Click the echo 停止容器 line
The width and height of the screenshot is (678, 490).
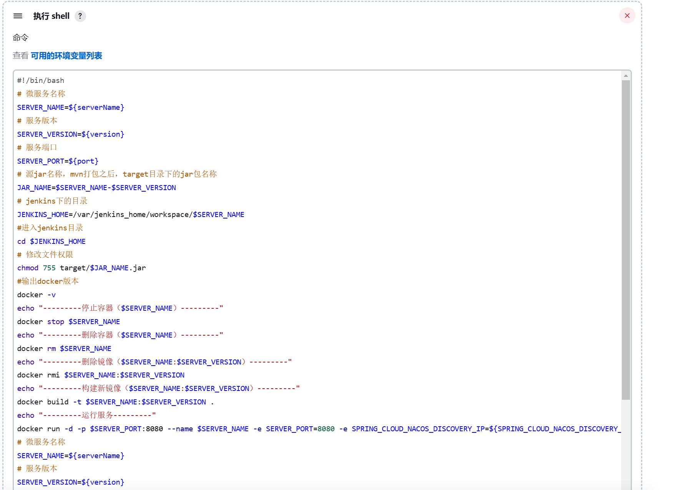(120, 308)
